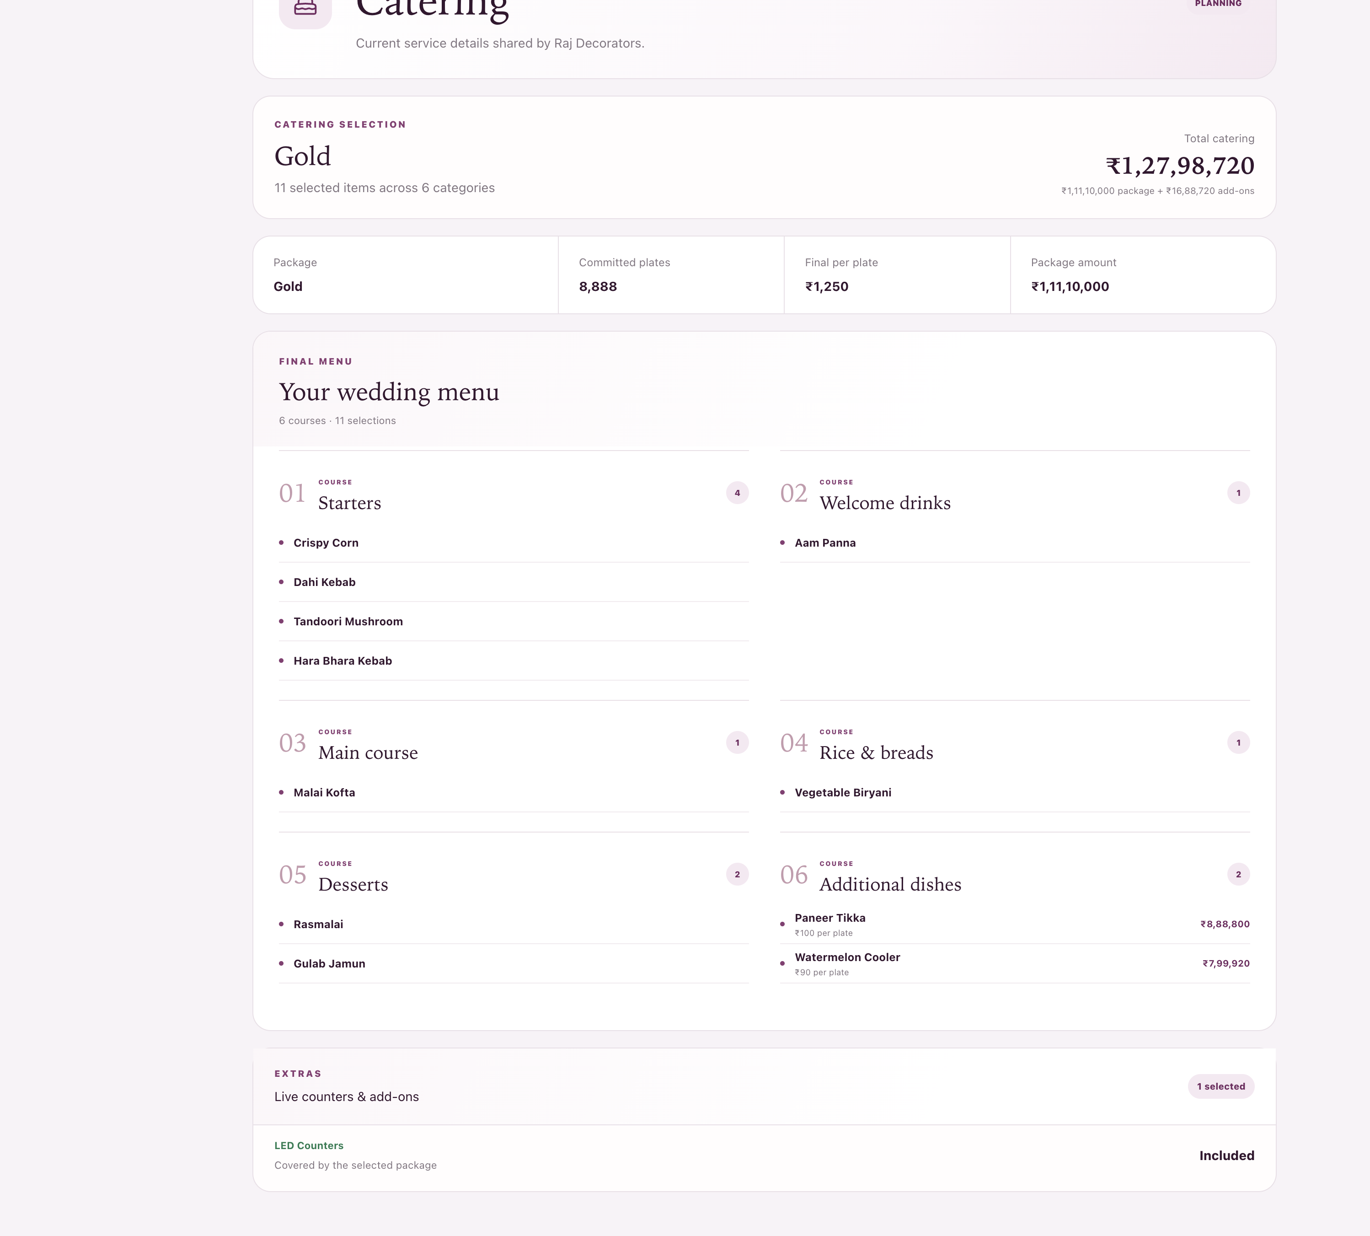This screenshot has height=1236, width=1370.
Task: Click the '1 selected' extras badge
Action: (1220, 1086)
